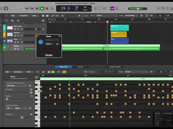Toggle the MIDI In button in piano roll toolbar
The height and width of the screenshot is (129, 173).
tap(49, 72)
